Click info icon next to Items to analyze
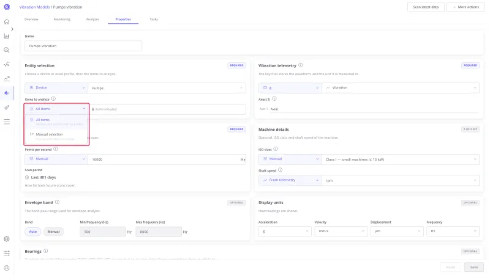Image resolution: width=490 pixels, height=275 pixels. (53, 99)
